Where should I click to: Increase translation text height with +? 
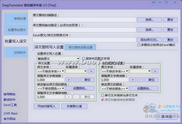pos(69,80)
